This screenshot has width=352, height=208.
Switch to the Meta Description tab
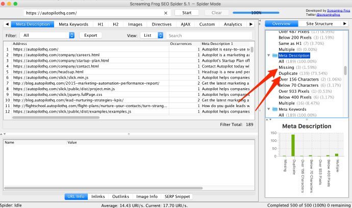point(33,24)
